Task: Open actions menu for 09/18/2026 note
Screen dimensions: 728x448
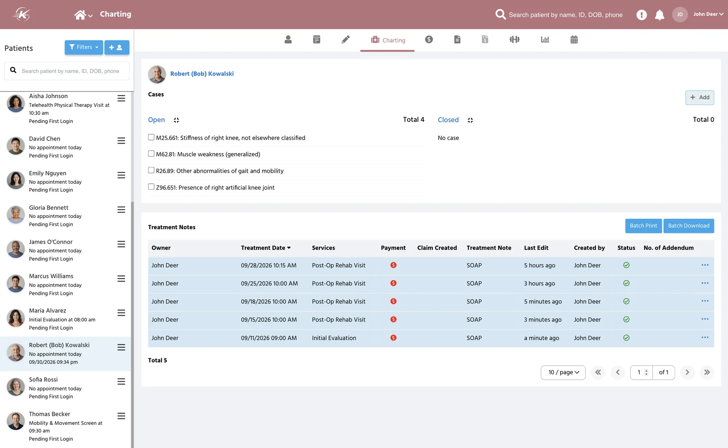Action: (x=705, y=301)
